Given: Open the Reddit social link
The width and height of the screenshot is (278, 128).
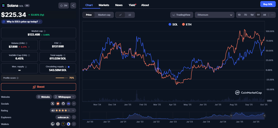Looking at the screenshot, I should tap(58, 104).
